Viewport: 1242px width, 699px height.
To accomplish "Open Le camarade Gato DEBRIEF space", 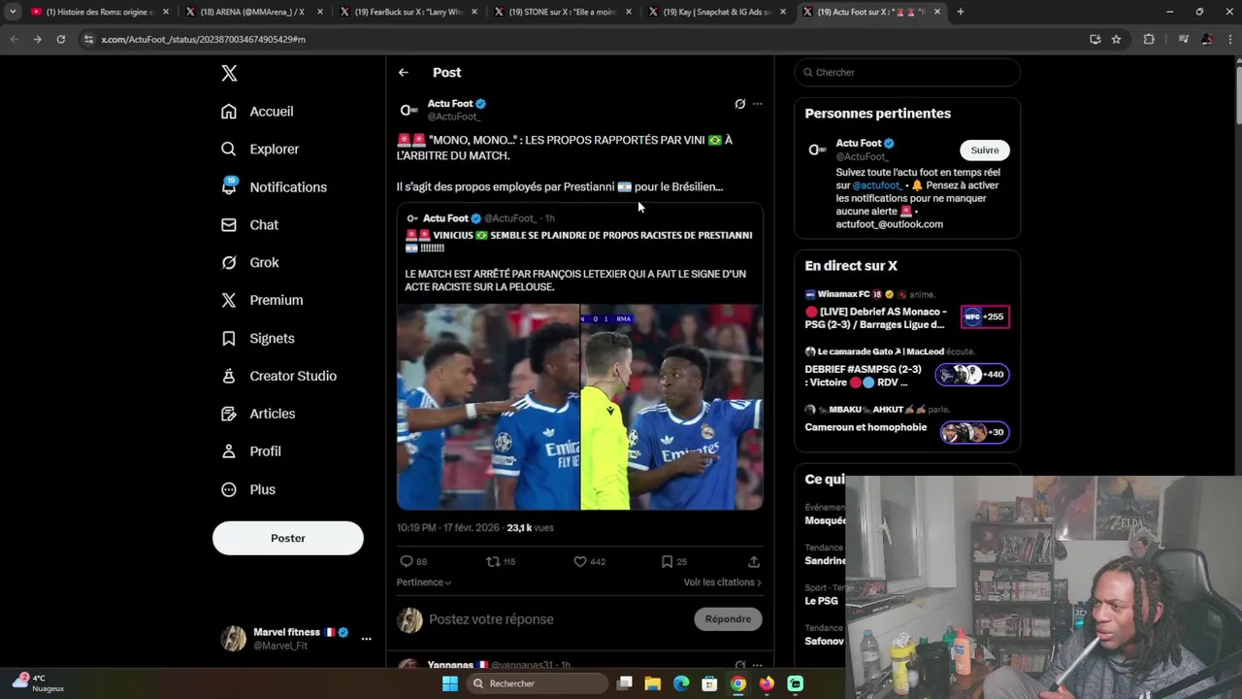I will 907,370.
